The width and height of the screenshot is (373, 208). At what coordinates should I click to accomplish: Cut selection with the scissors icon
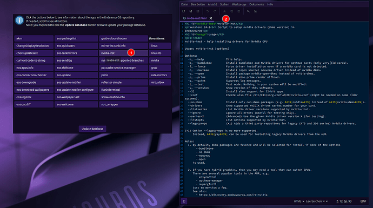pos(224,11)
